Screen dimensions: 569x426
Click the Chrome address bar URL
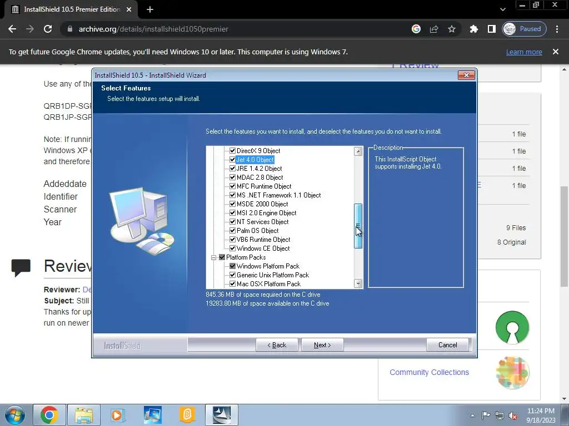[153, 29]
